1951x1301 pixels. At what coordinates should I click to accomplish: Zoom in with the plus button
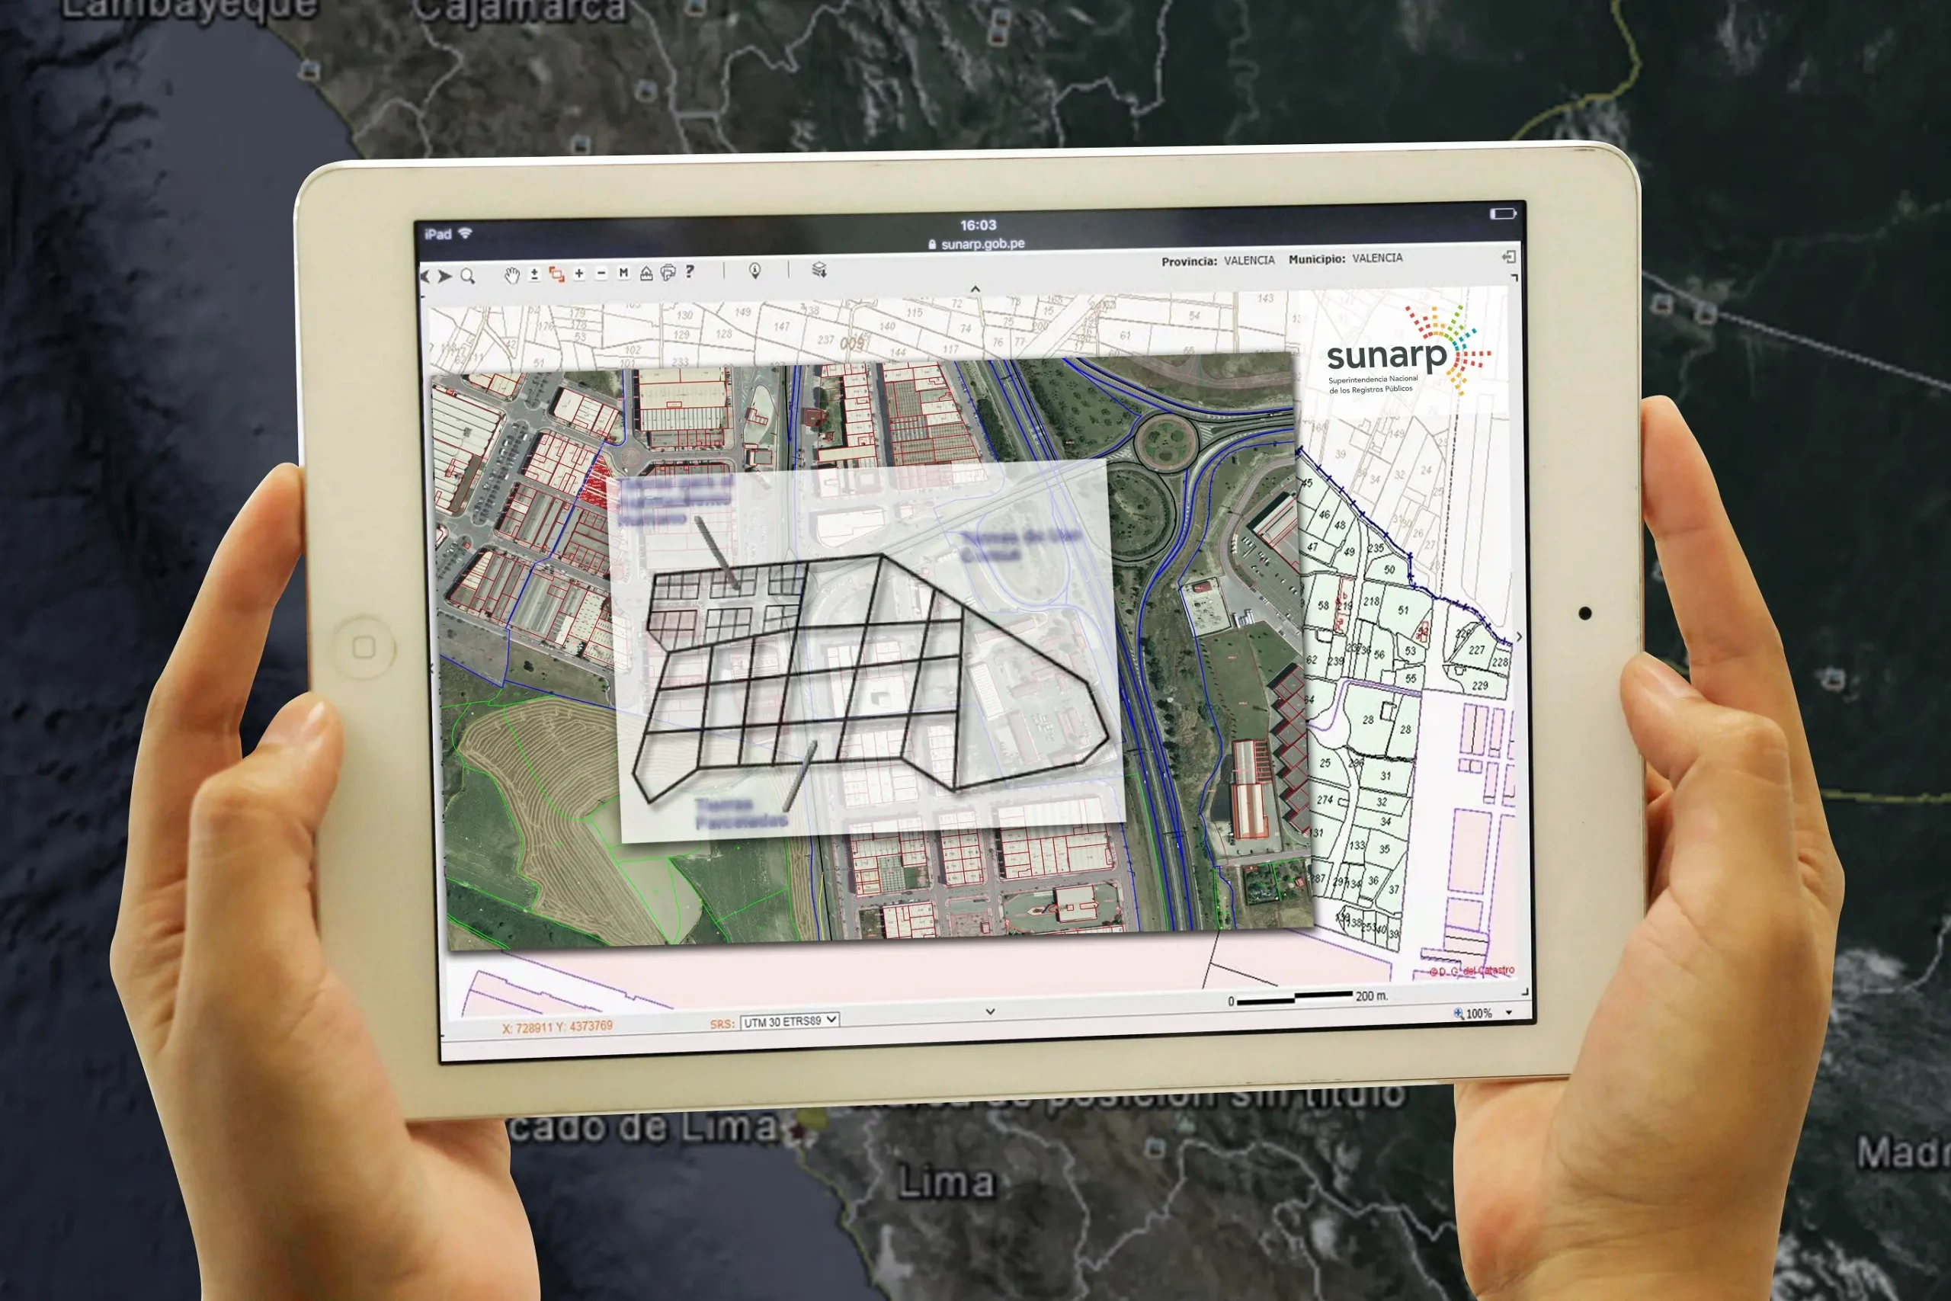click(x=579, y=274)
